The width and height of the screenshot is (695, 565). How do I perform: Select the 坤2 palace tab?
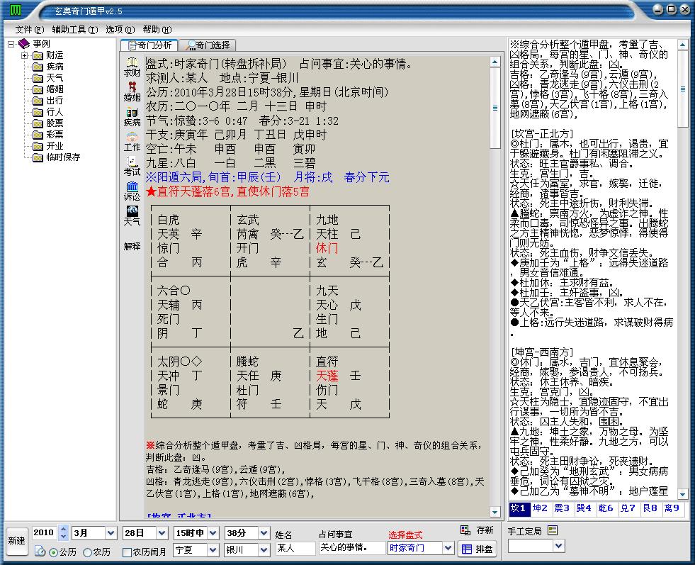(x=538, y=509)
